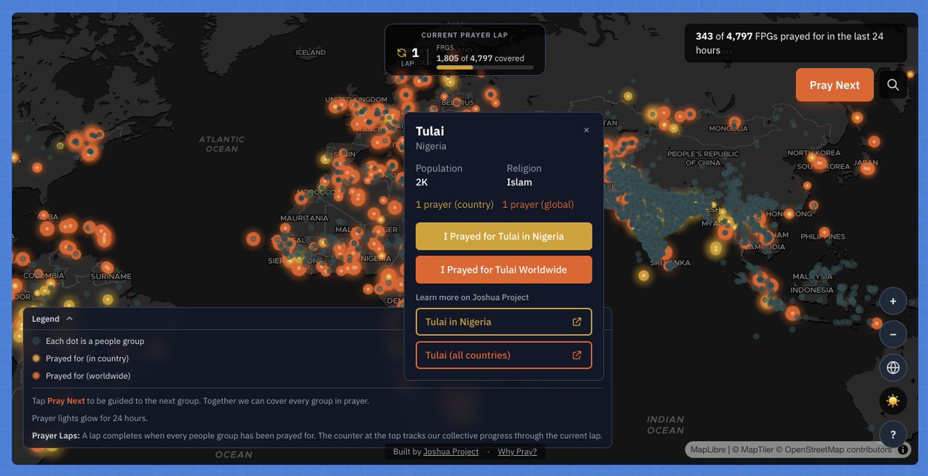
Task: Click 343 of 4,797 FPGs prayed counter
Action: pos(795,43)
